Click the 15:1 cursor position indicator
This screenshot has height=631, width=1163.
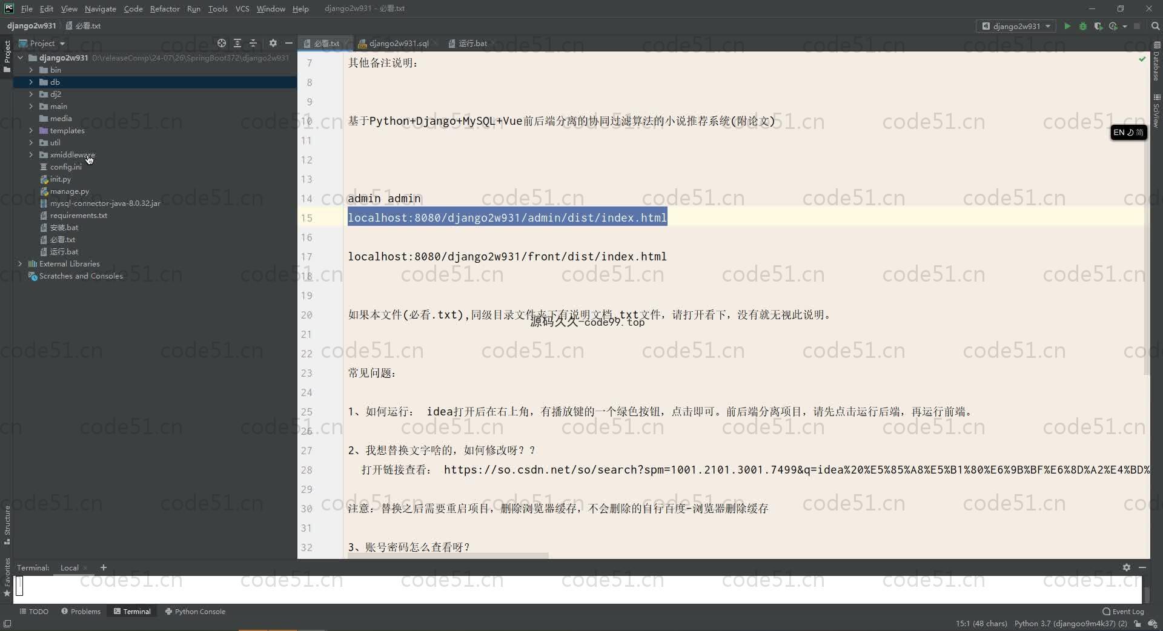(981, 624)
